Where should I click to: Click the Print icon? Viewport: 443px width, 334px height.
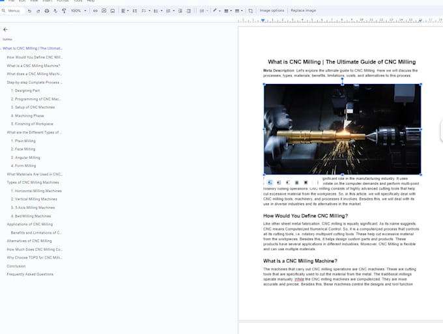pyautogui.click(x=47, y=10)
